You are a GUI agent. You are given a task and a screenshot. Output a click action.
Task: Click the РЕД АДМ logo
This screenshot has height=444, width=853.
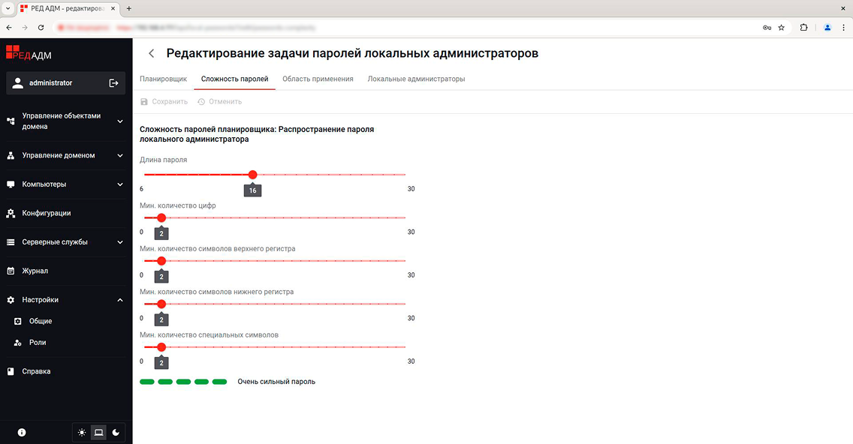click(29, 52)
